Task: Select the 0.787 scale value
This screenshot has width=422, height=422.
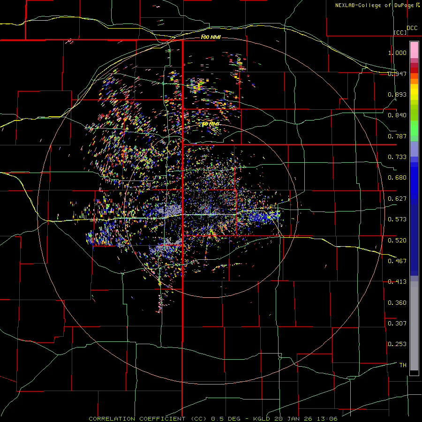Action: 397,136
